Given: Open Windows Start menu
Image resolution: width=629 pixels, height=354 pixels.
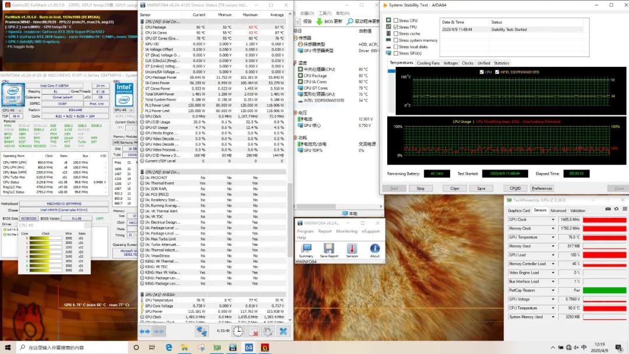Looking at the screenshot, I should click(x=8, y=347).
